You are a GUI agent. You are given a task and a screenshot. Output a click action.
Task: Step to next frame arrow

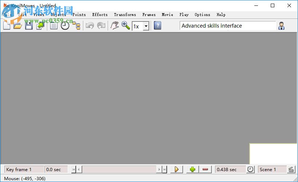click(x=159, y=170)
